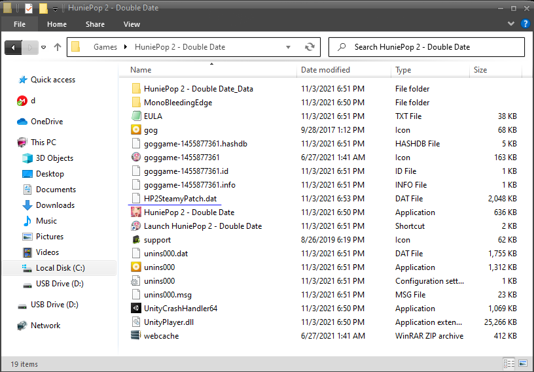The width and height of the screenshot is (534, 372).
Task: Select the support icon file
Action: pos(136,239)
